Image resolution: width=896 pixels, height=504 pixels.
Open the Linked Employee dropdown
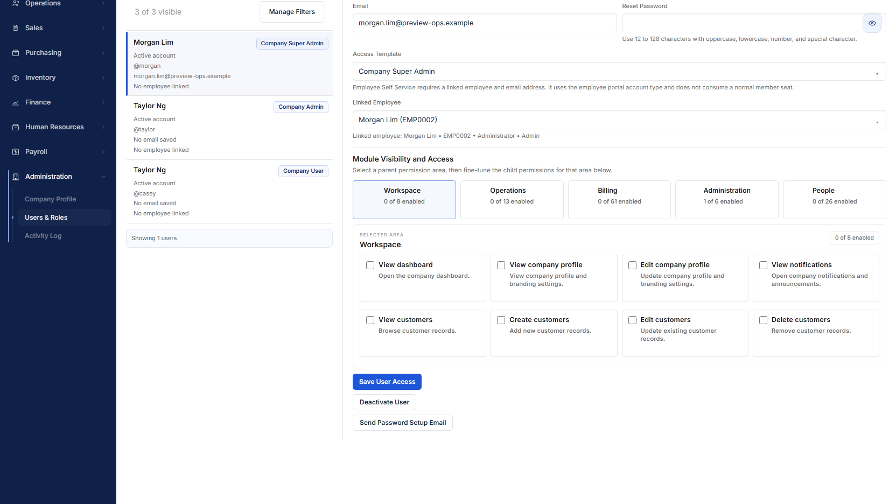pyautogui.click(x=619, y=120)
